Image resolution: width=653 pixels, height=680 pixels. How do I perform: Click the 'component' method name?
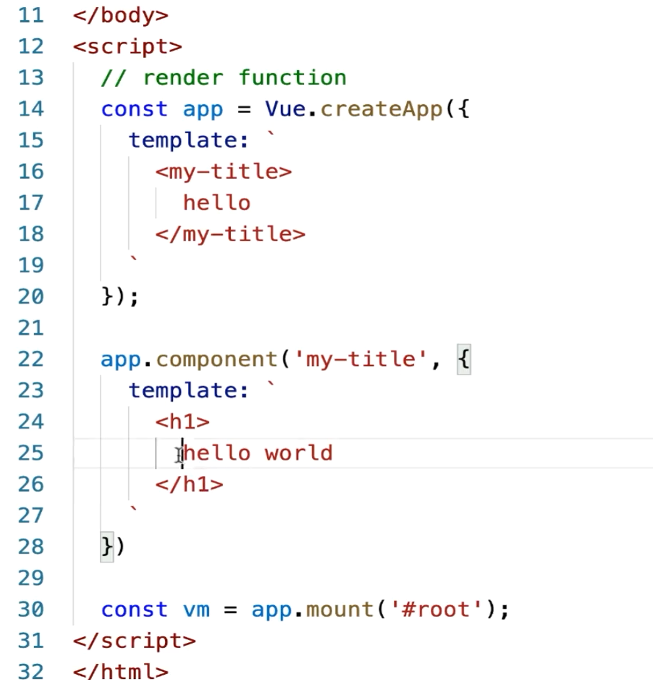[216, 361]
